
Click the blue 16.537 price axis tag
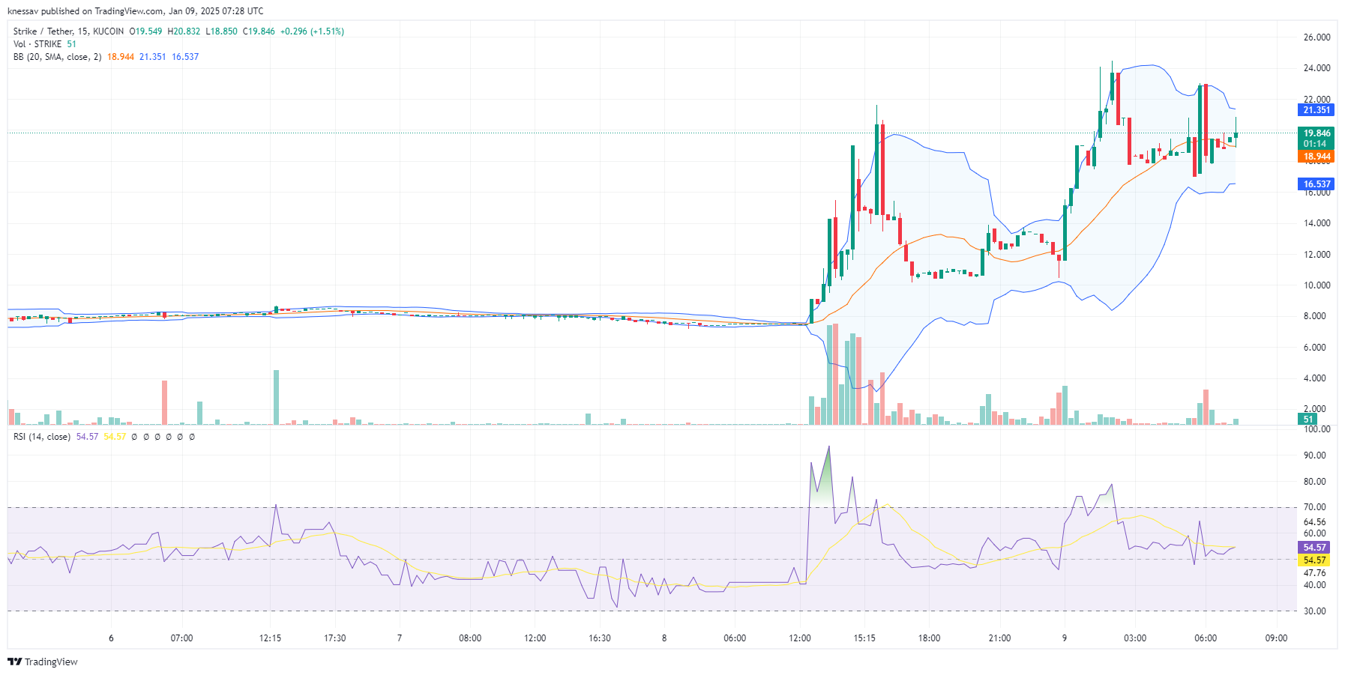click(x=1316, y=184)
